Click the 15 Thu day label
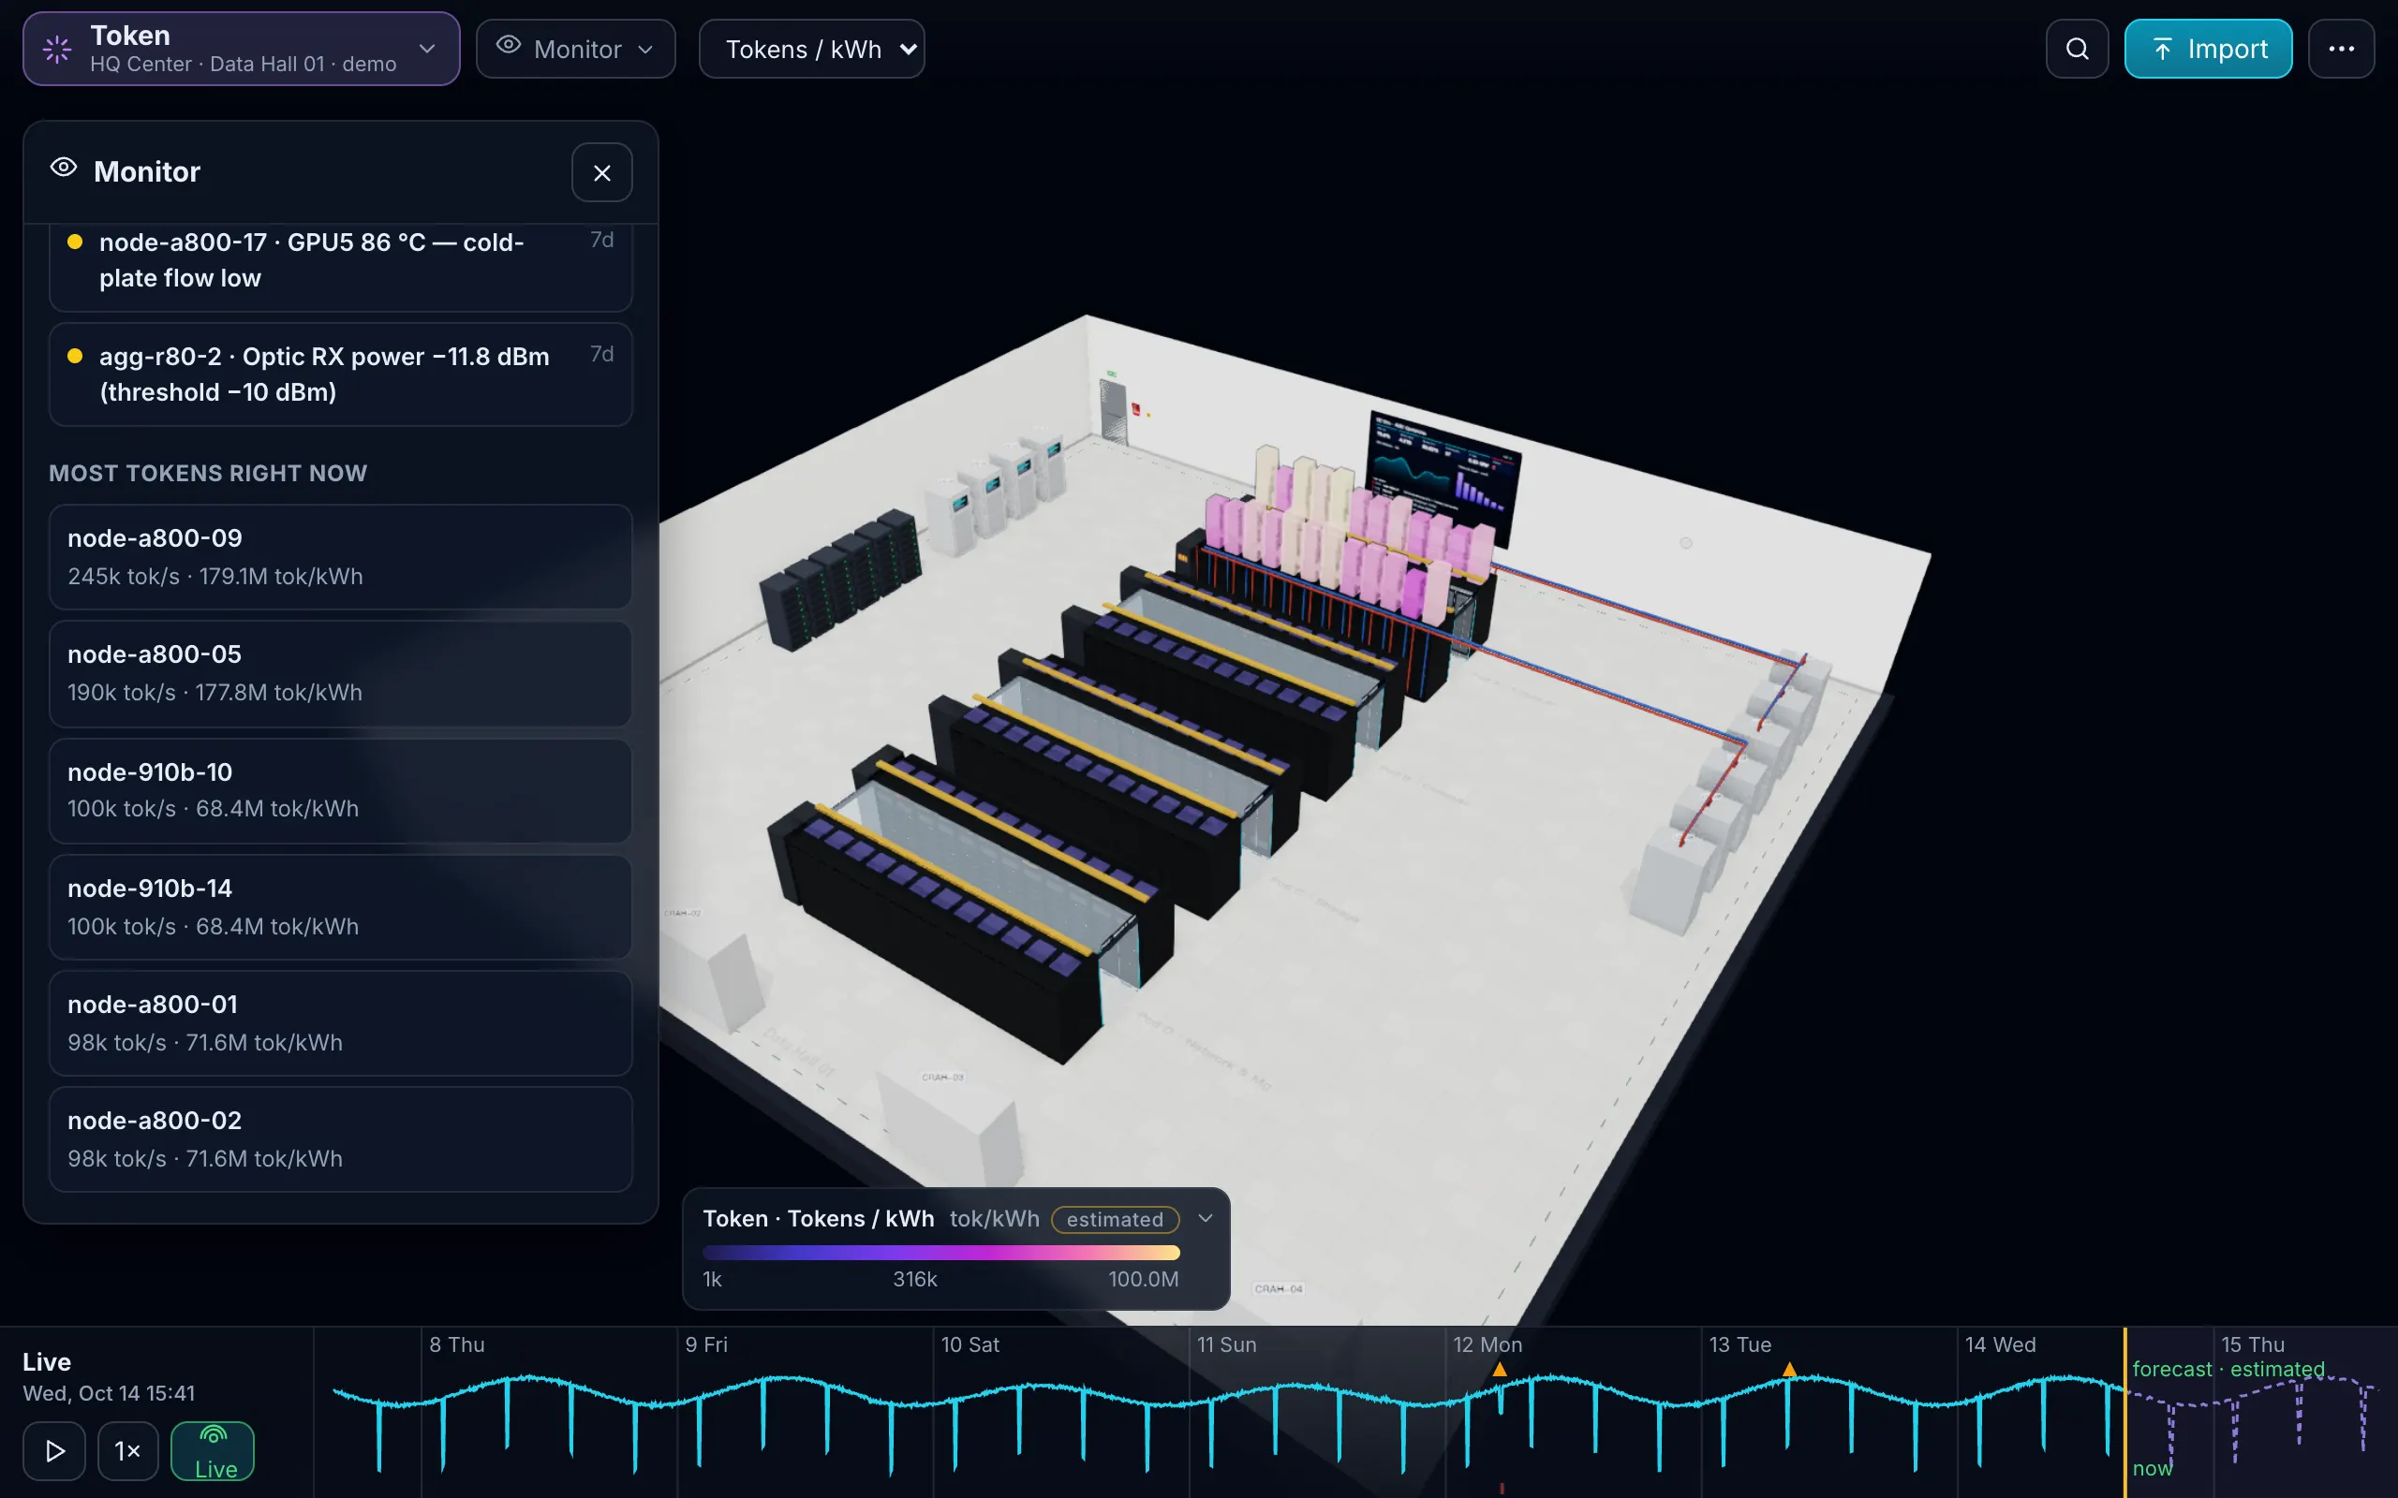 [x=2252, y=1344]
